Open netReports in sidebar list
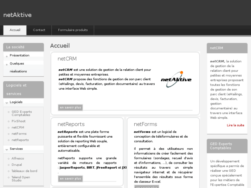The image size is (251, 188). tap(20, 140)
